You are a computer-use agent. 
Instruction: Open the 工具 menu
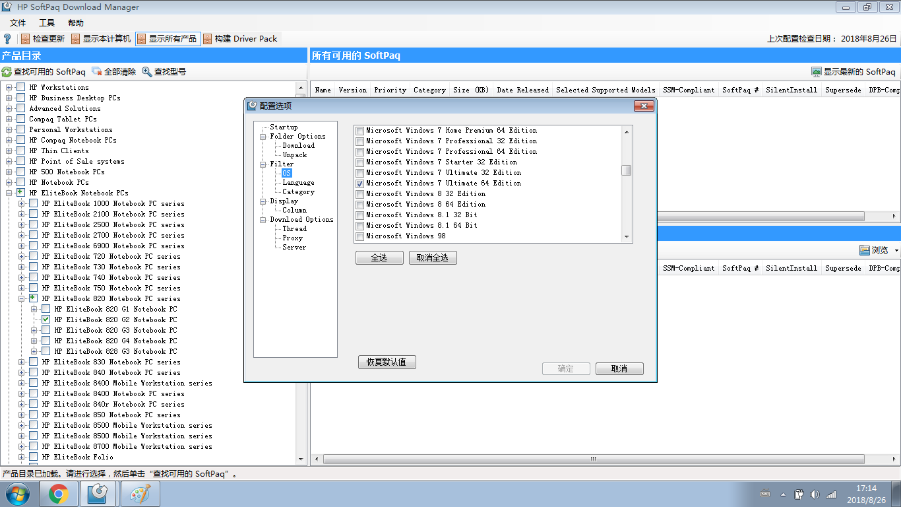pyautogui.click(x=47, y=23)
